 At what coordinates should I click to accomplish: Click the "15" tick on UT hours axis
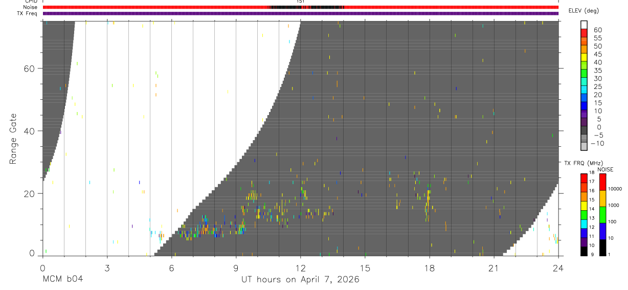point(365,267)
